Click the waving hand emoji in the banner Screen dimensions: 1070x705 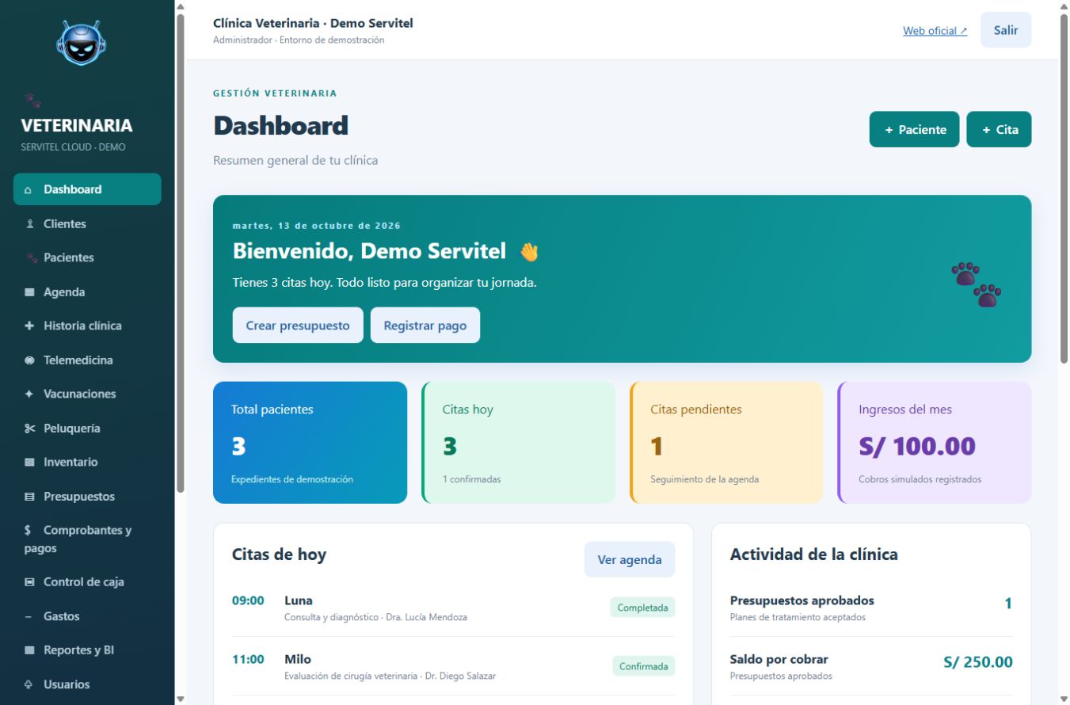coord(529,252)
